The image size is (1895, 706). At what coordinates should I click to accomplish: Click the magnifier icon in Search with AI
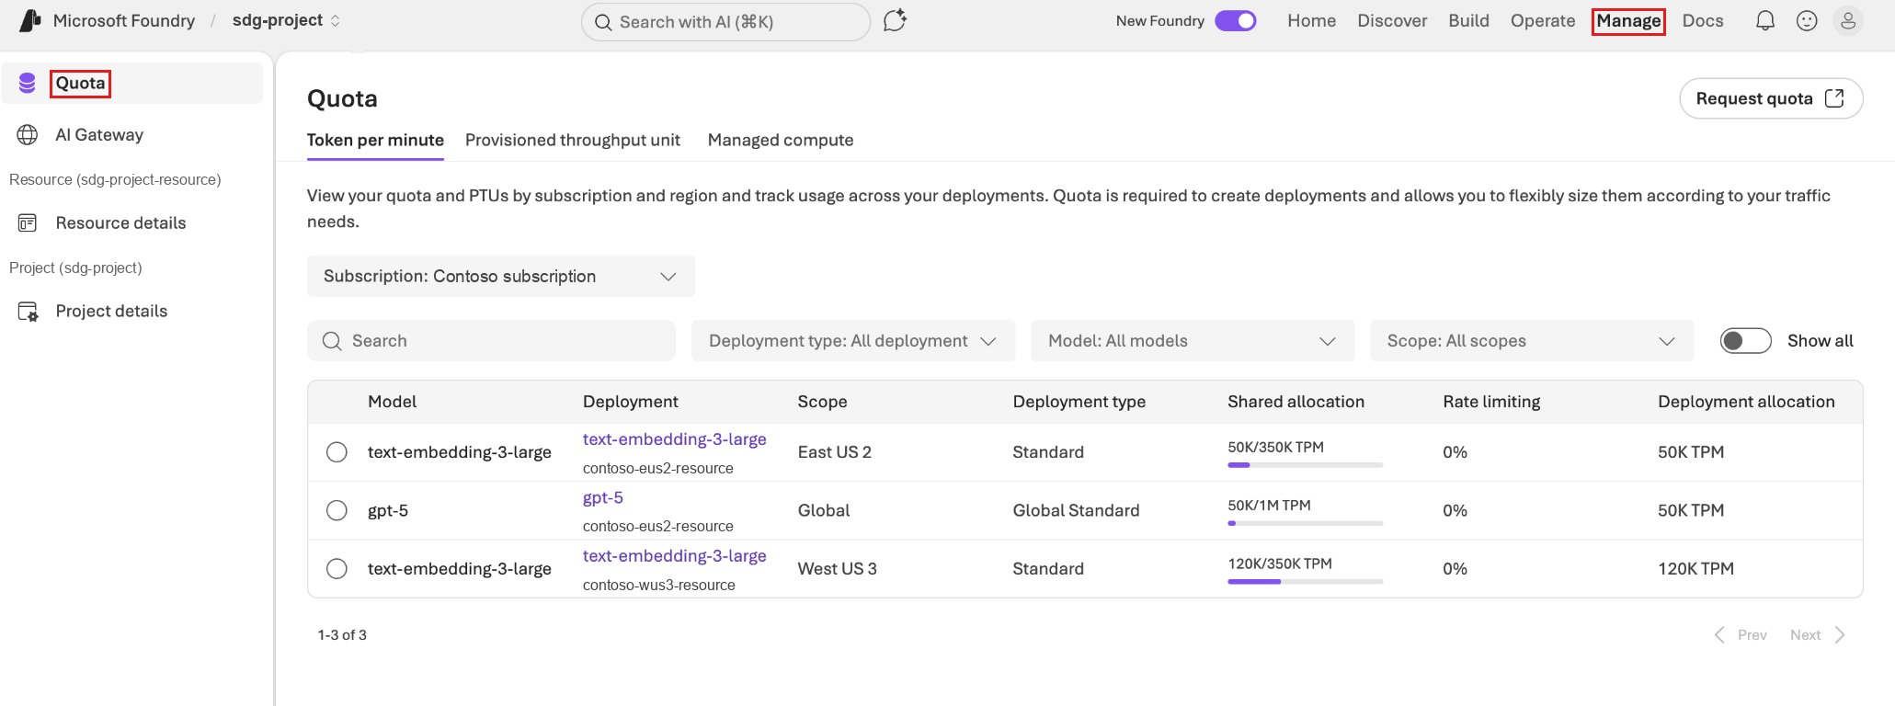click(603, 22)
